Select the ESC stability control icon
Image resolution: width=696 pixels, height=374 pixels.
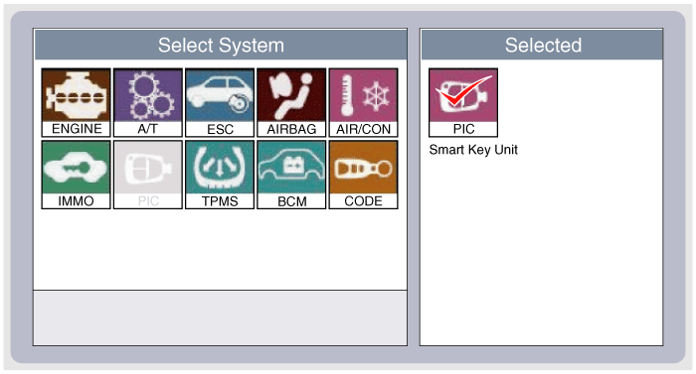coord(220,102)
